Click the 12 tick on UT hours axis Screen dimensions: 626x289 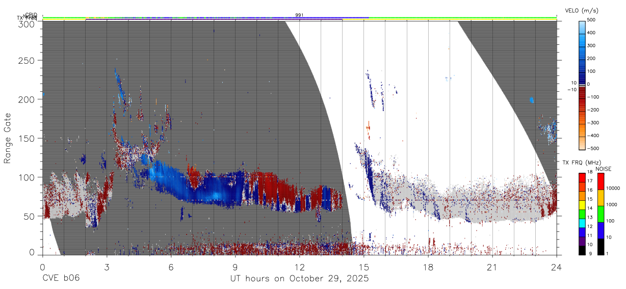tap(300, 267)
